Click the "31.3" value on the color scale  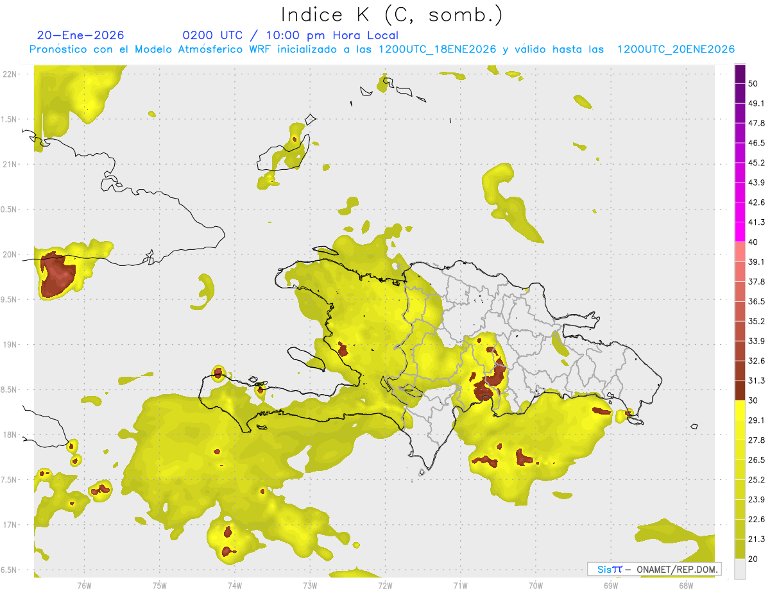click(757, 381)
